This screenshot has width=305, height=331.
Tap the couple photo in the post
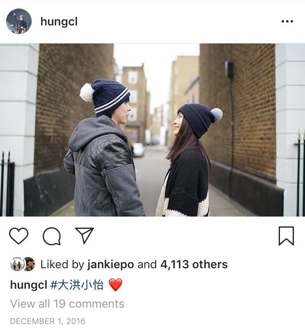click(x=153, y=130)
